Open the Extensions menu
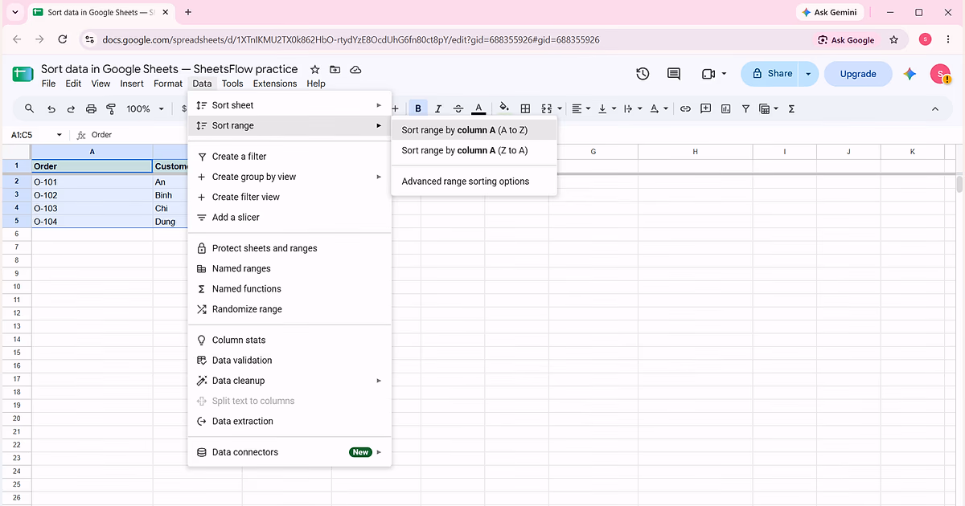The height and width of the screenshot is (506, 965). pyautogui.click(x=275, y=84)
